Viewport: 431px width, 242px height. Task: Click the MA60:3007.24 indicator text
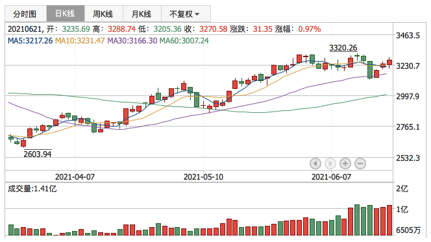click(x=184, y=41)
